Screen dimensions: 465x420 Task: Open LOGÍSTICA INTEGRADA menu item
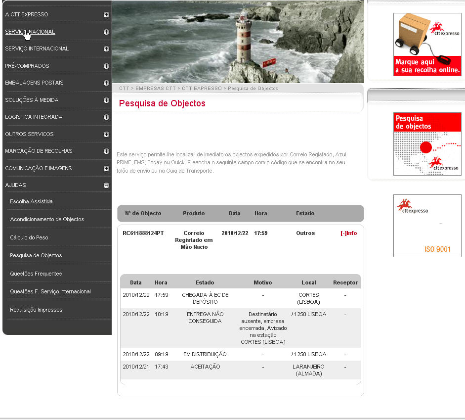[x=34, y=117]
